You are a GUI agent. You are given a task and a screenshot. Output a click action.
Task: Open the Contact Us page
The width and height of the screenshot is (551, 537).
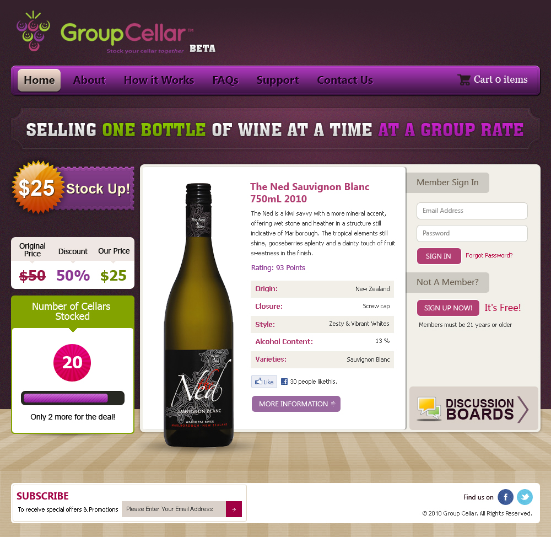(345, 80)
